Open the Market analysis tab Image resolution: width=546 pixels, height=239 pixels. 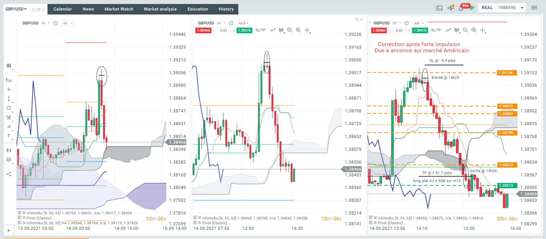coord(160,9)
